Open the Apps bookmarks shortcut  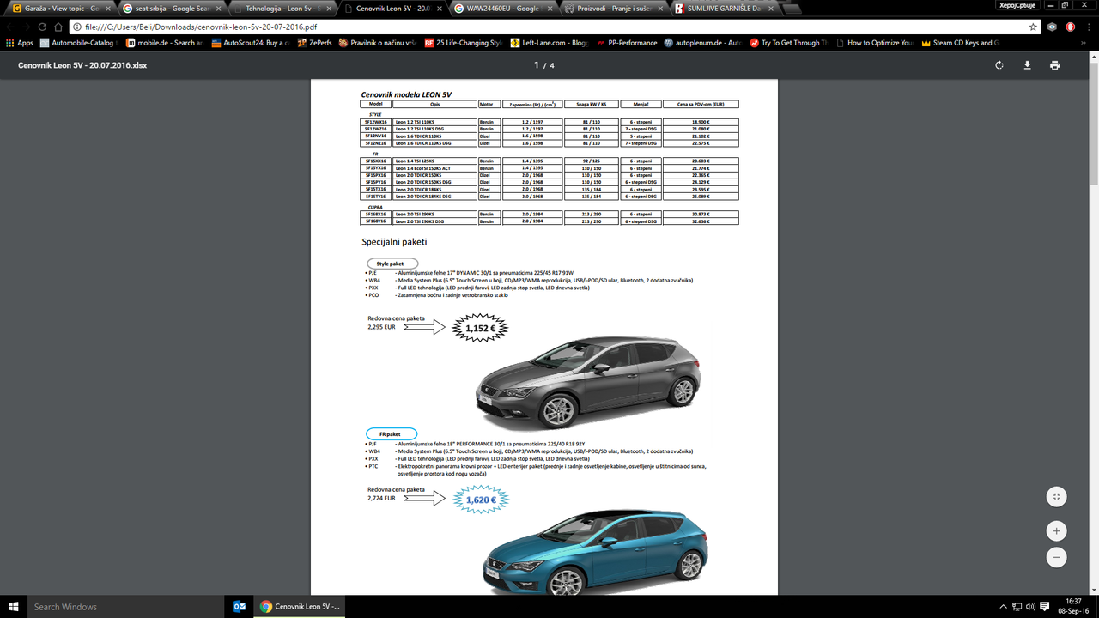(x=20, y=43)
